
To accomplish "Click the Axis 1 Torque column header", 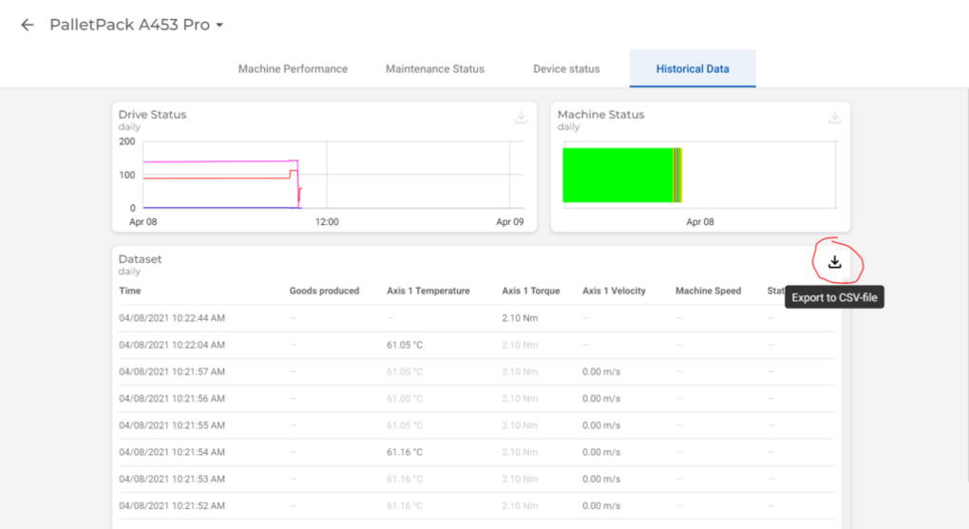I will [530, 291].
